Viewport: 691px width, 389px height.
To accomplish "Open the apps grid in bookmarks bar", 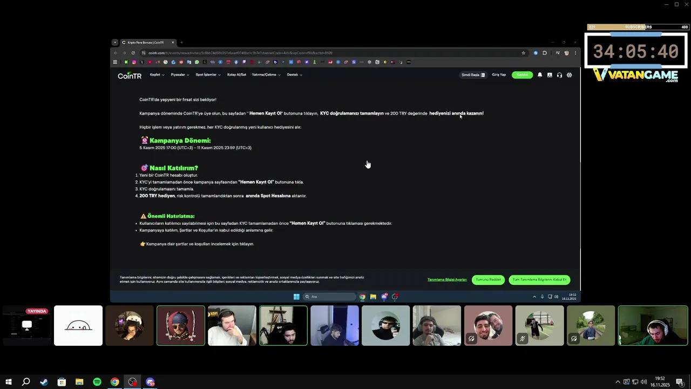I will (115, 62).
